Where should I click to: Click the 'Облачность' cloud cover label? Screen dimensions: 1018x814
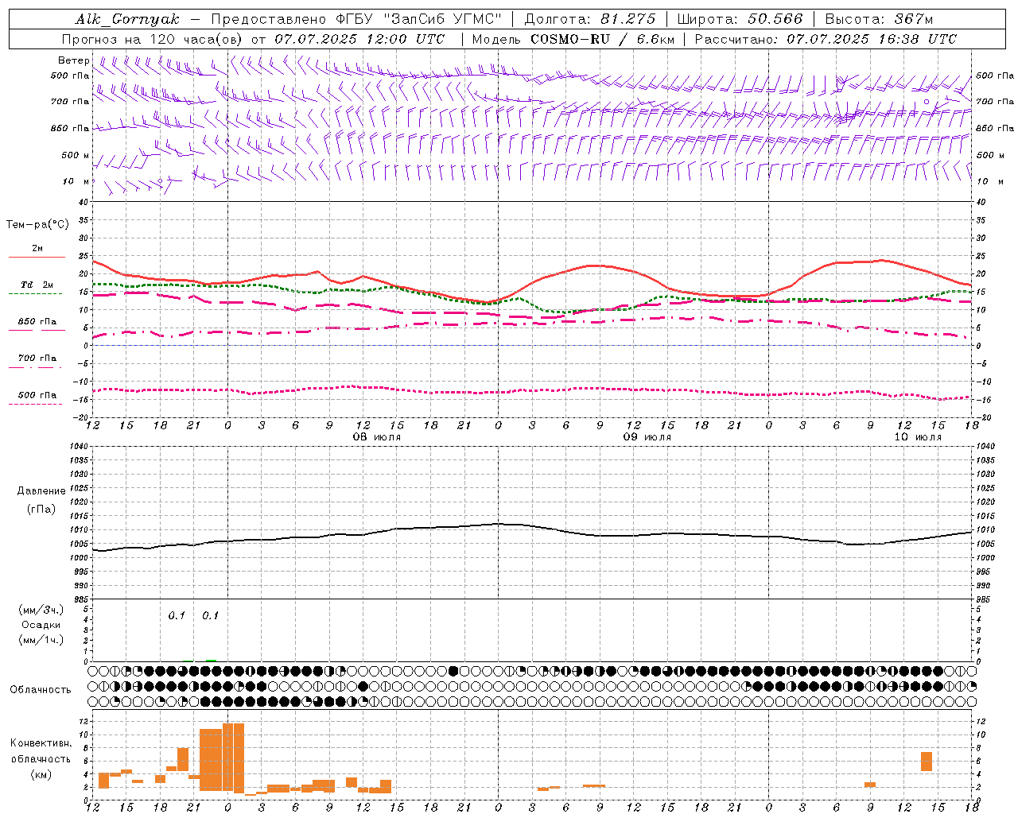pyautogui.click(x=41, y=690)
